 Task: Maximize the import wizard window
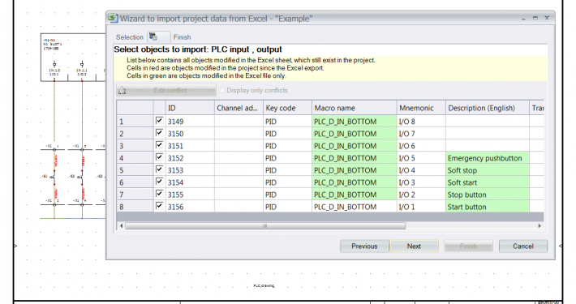click(x=535, y=18)
